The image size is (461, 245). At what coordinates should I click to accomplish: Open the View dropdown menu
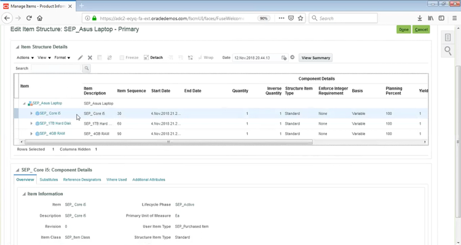(x=44, y=58)
